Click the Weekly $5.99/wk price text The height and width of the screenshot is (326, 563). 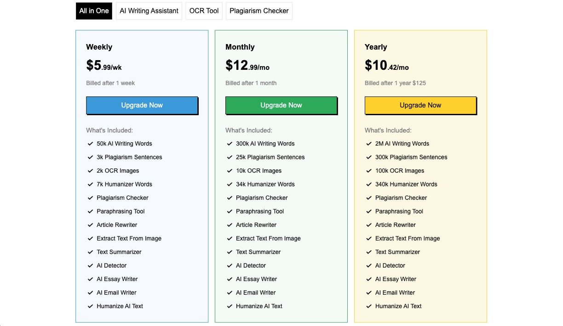(x=104, y=66)
